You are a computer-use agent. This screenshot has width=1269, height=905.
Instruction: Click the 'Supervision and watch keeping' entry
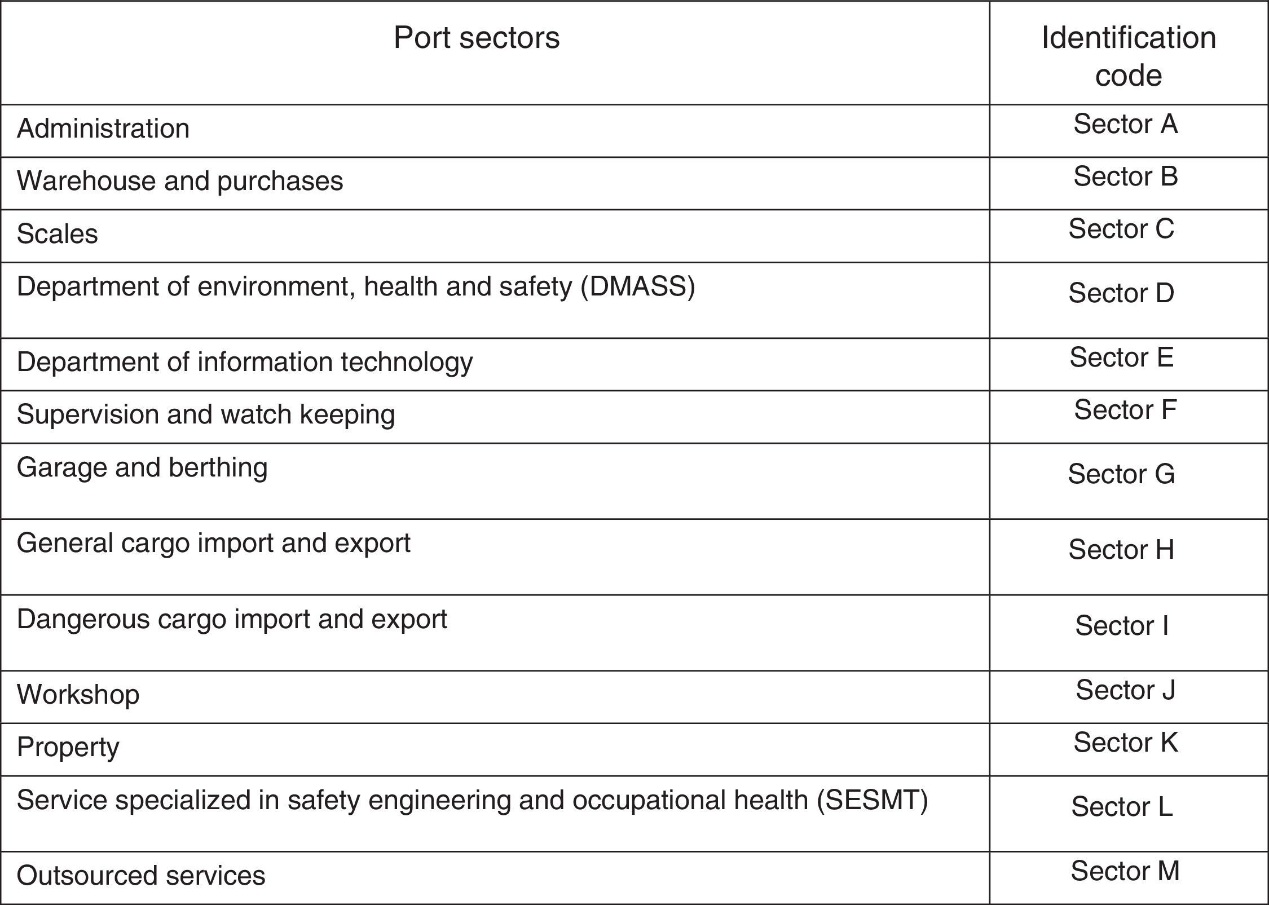pos(206,414)
